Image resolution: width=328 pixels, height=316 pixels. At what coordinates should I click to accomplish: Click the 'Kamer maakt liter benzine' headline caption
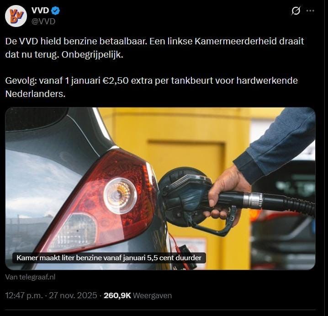coord(109,258)
